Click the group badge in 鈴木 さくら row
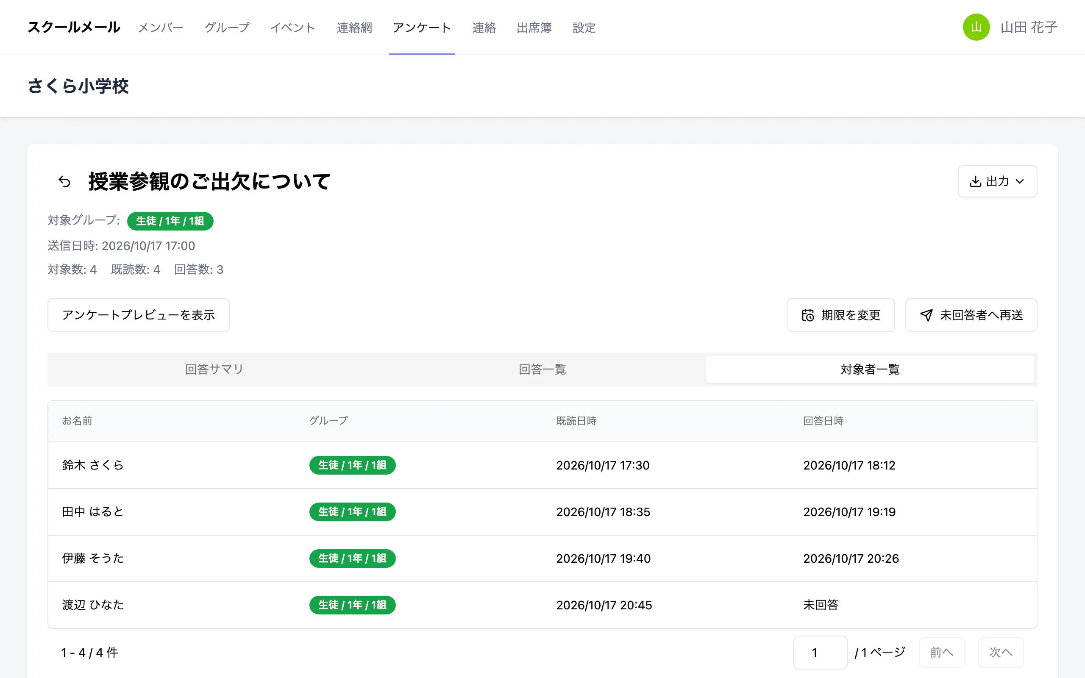The height and width of the screenshot is (678, 1085). 352,465
